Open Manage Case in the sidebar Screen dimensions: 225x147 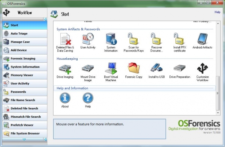click(x=25, y=42)
